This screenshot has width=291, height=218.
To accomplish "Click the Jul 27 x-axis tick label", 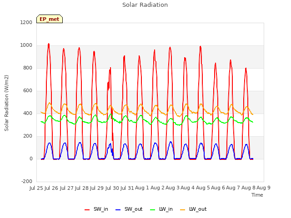I will 67,188.
